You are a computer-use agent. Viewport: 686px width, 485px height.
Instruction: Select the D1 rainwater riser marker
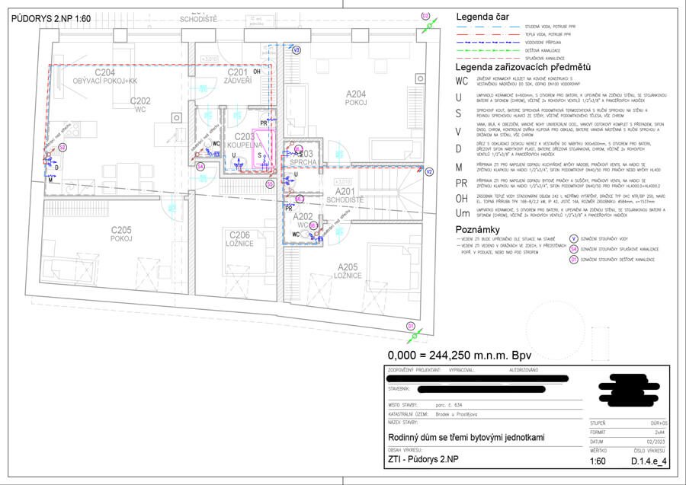point(409,326)
